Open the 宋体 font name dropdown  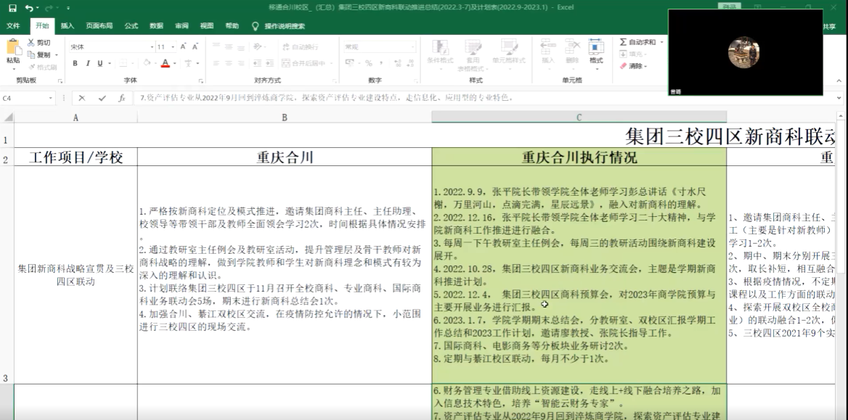[x=152, y=47]
